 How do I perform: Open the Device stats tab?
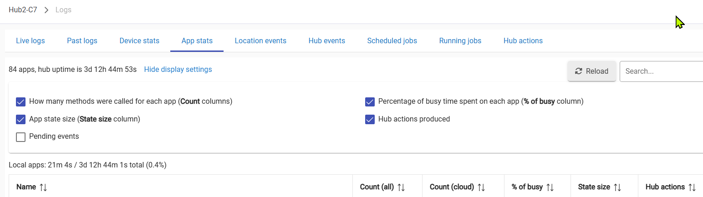(x=139, y=41)
